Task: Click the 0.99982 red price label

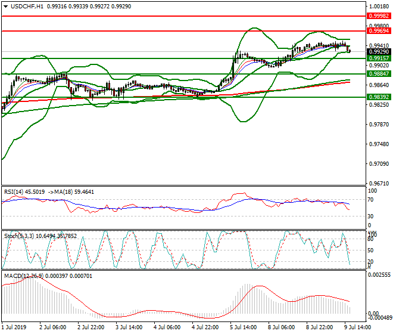Action: (379, 16)
